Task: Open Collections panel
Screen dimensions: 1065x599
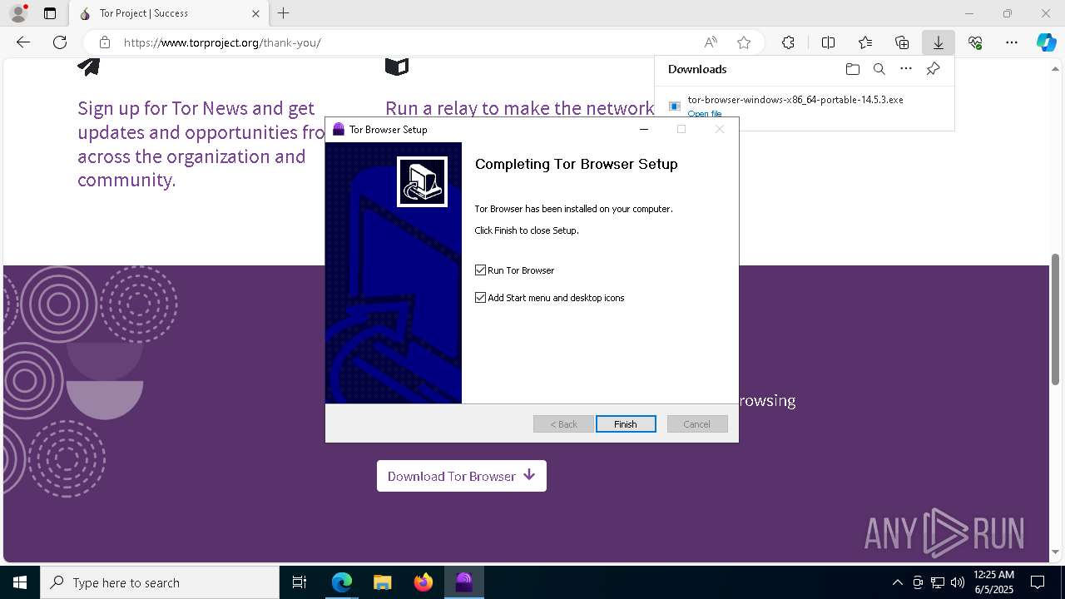Action: tap(902, 42)
